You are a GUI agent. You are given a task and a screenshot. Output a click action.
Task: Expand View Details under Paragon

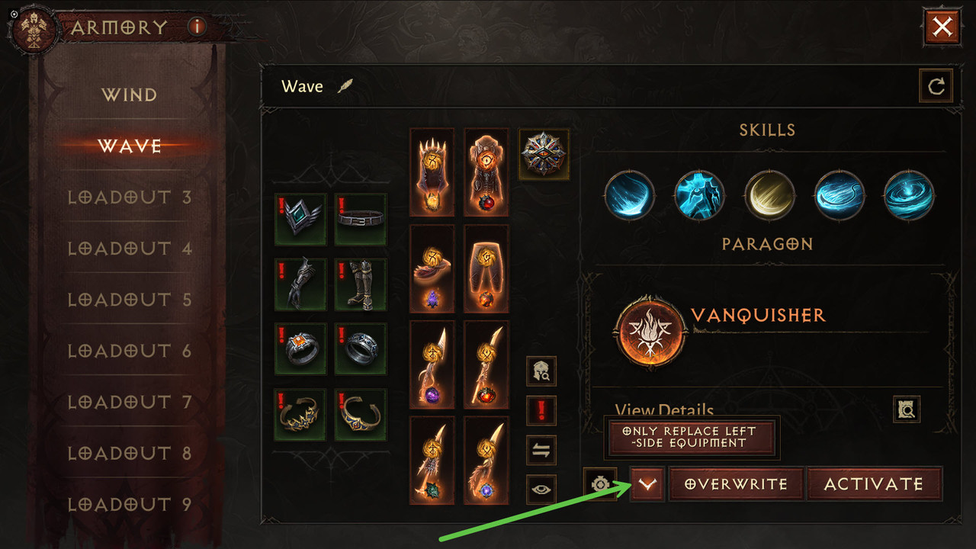pos(664,410)
